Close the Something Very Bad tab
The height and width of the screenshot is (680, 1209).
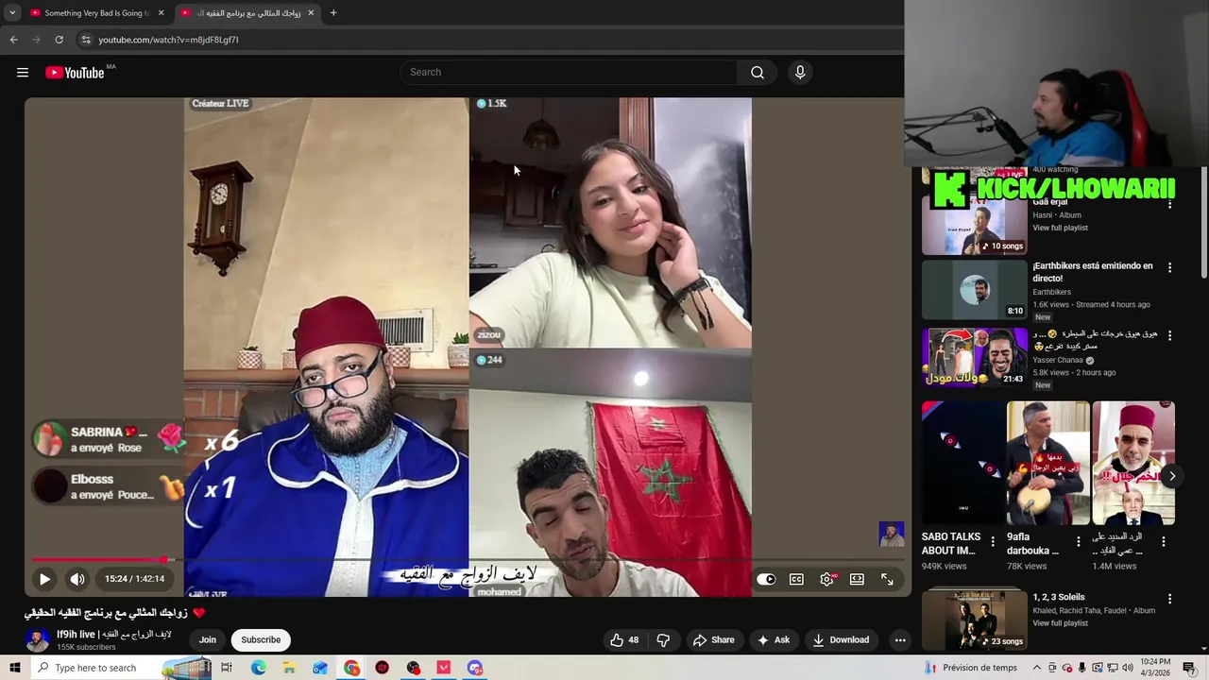coord(161,13)
